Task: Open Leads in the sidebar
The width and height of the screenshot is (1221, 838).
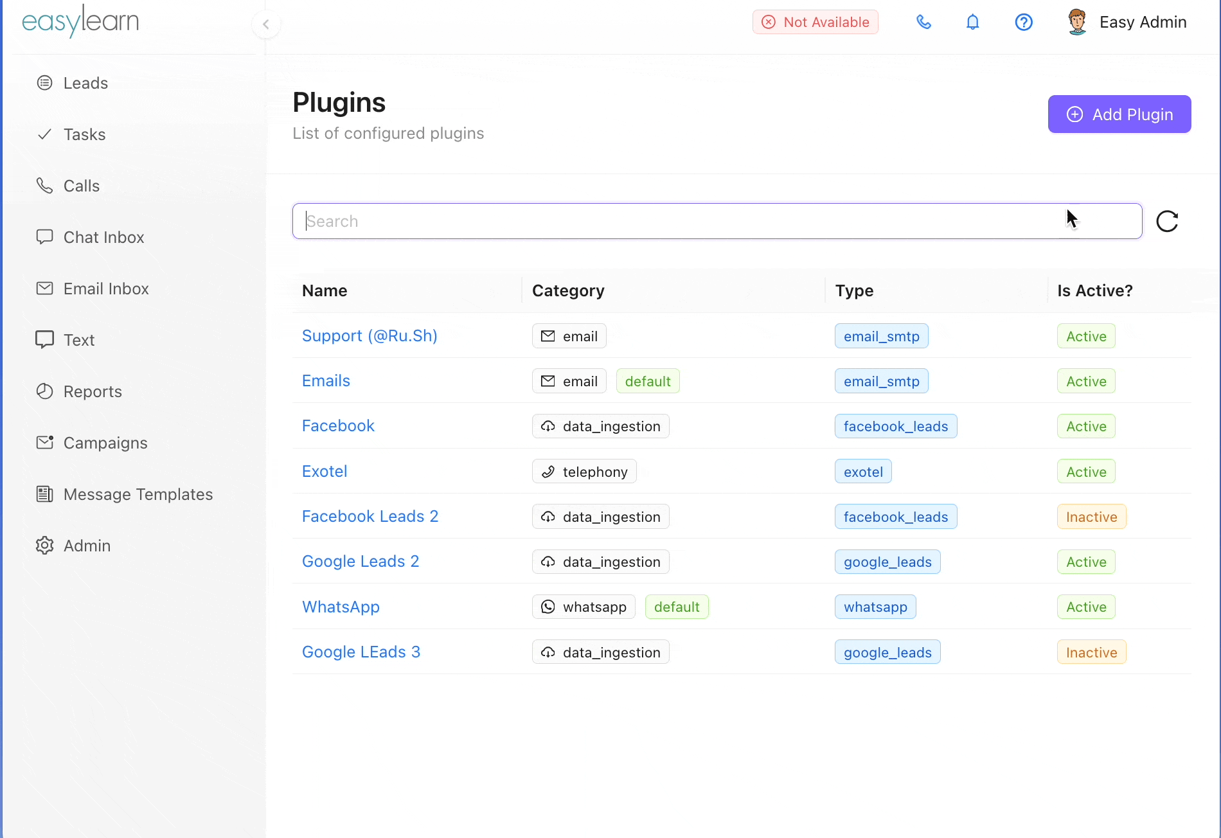Action: point(85,83)
